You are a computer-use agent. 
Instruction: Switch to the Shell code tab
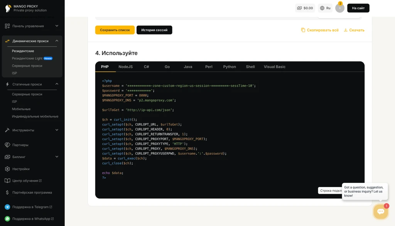click(250, 67)
